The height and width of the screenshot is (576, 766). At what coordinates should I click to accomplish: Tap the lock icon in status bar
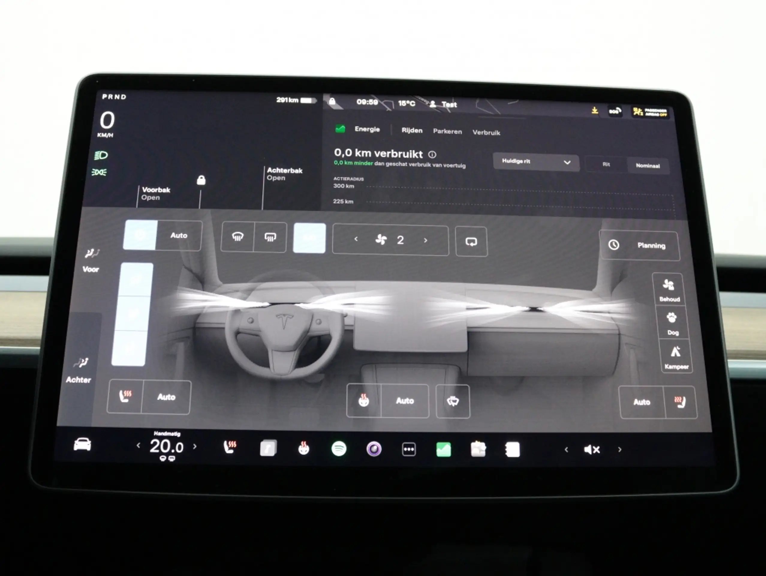pos(332,101)
